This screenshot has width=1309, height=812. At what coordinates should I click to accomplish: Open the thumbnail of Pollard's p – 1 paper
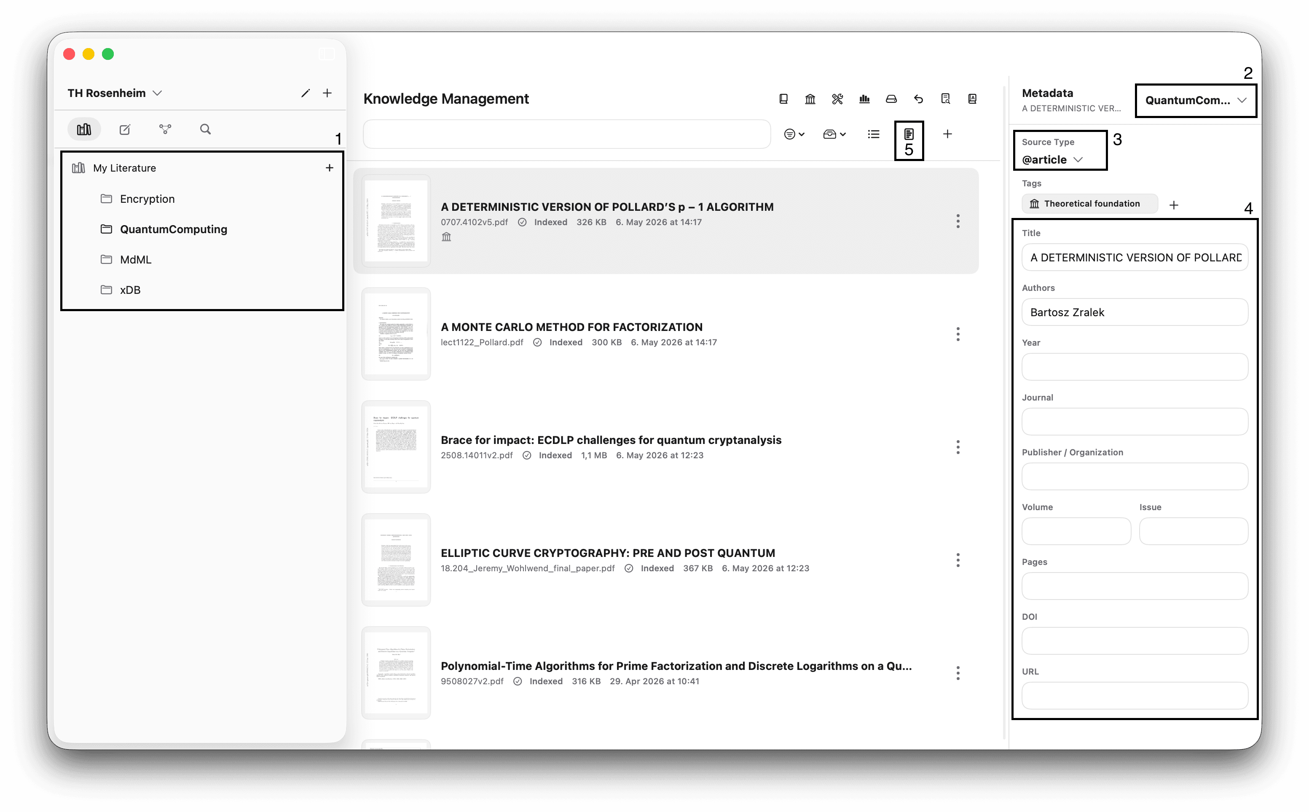pyautogui.click(x=396, y=221)
